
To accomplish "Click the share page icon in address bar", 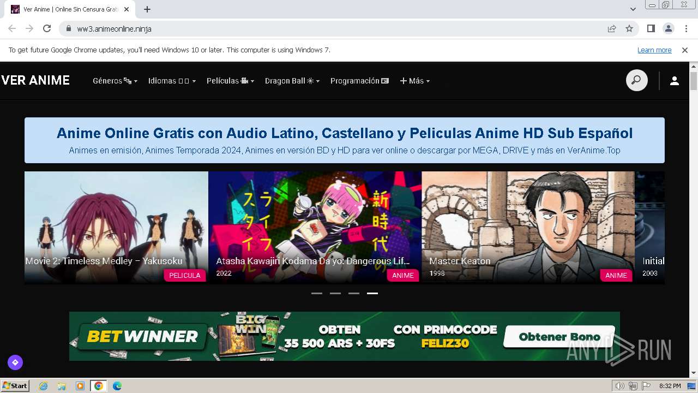I will click(612, 28).
